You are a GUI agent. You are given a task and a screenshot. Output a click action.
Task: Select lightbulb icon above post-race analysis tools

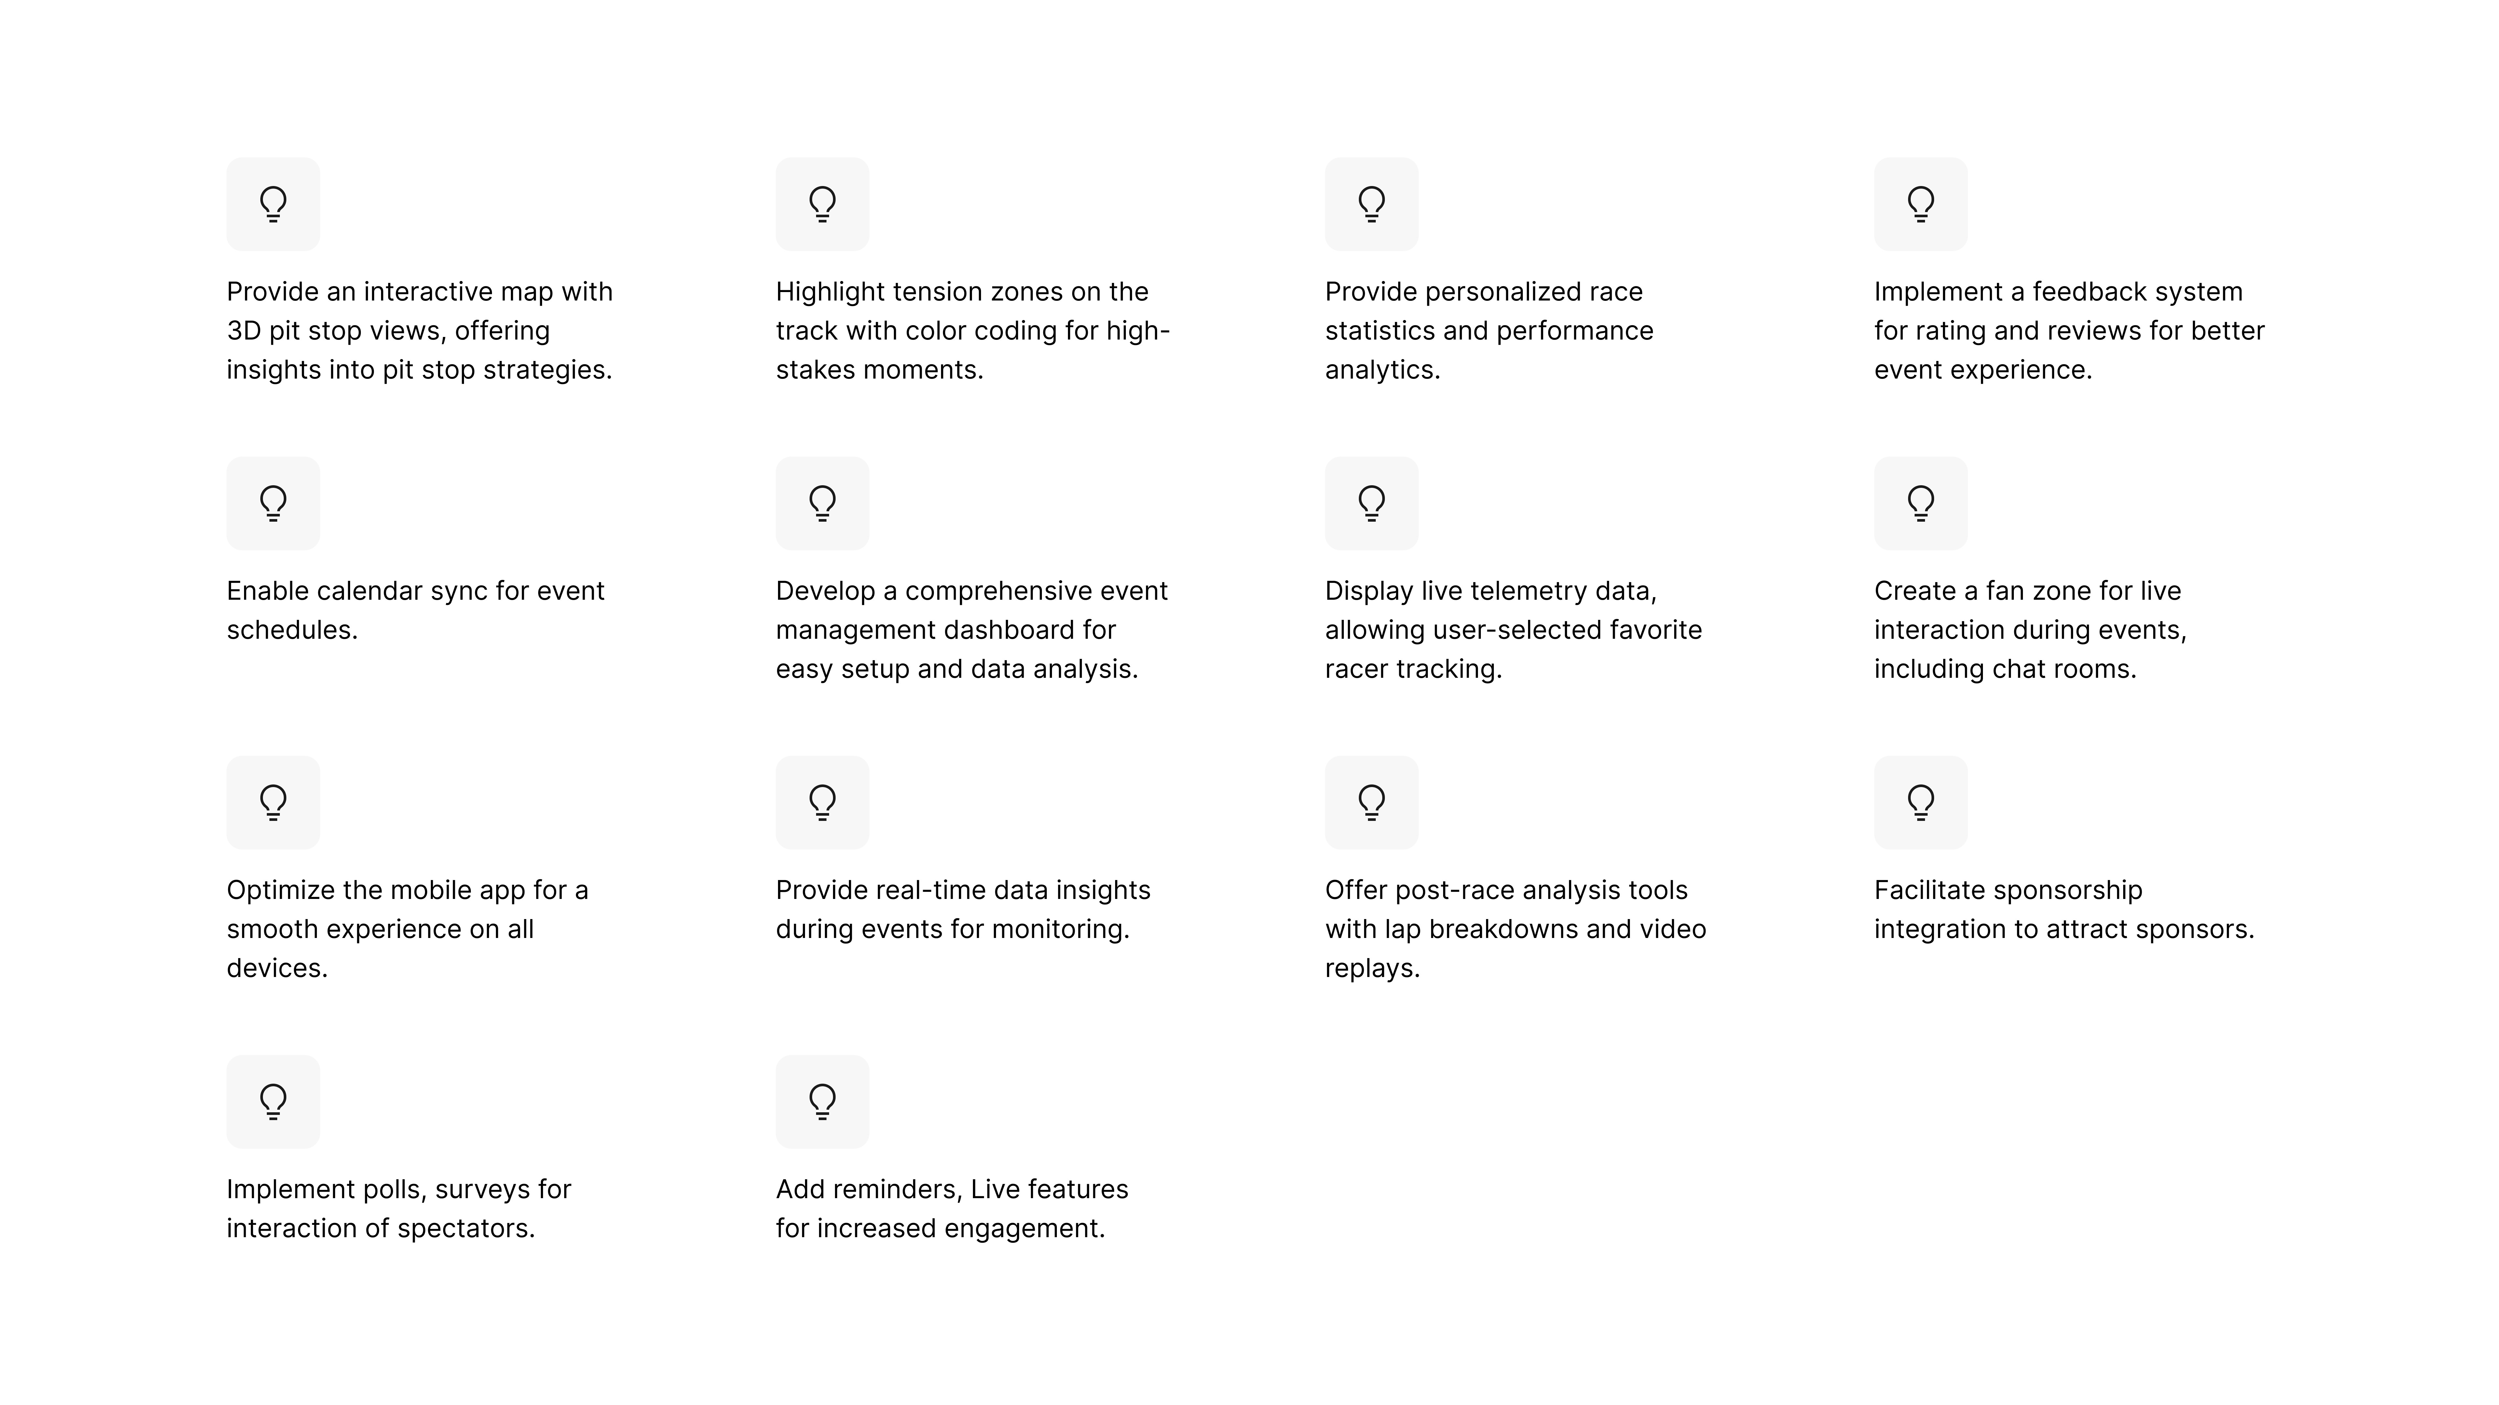coord(1371,802)
